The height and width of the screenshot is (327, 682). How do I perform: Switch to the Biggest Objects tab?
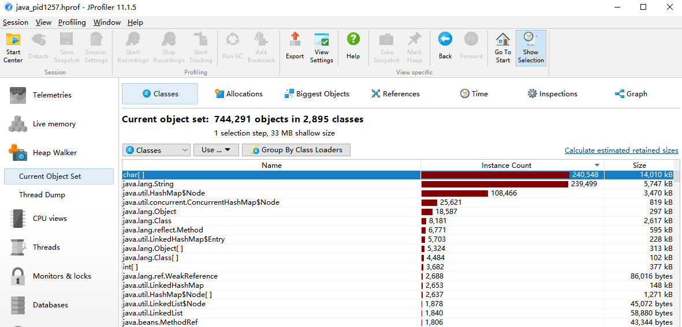click(317, 94)
